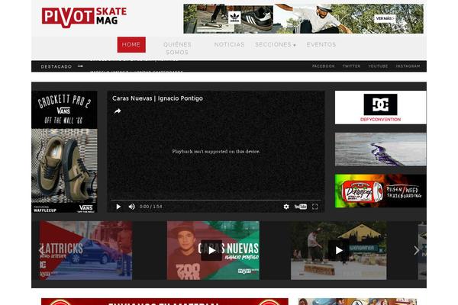Screen dimensions: 458x305
Task: Click the Pivot Skate Mag logo
Action: (x=84, y=18)
